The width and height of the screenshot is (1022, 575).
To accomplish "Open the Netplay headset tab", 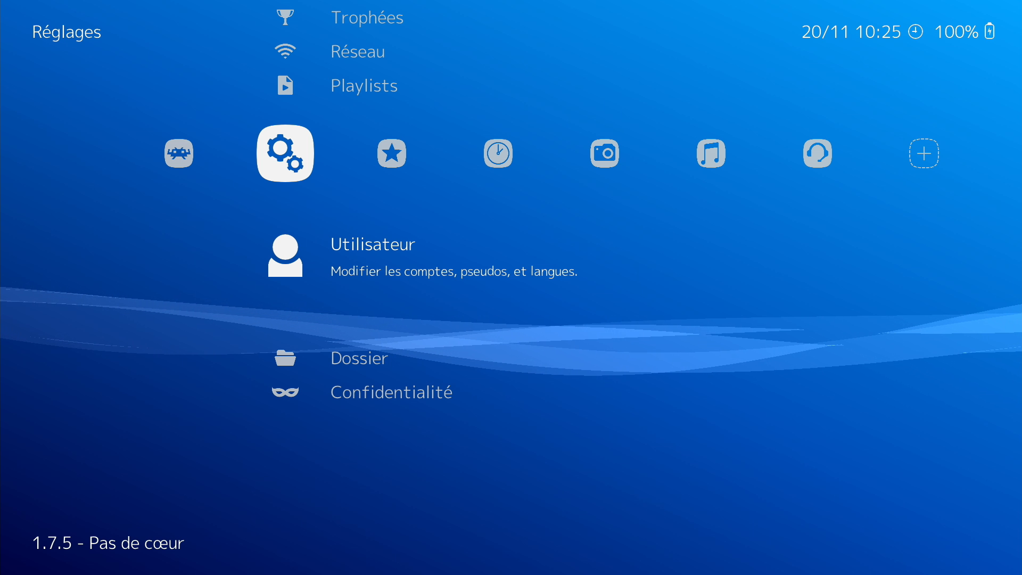I will pyautogui.click(x=818, y=153).
